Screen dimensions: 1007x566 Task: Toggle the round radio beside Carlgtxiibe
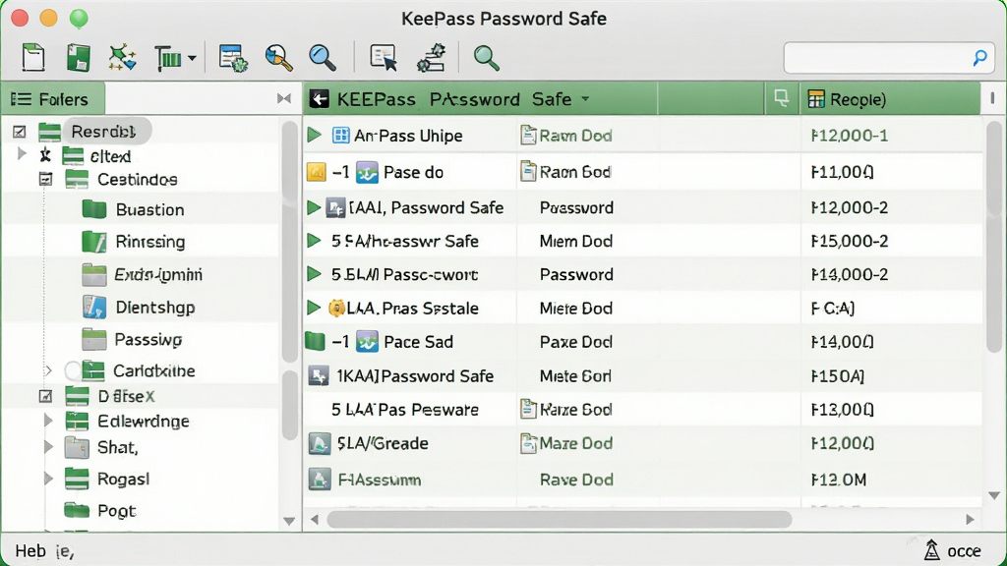73,370
